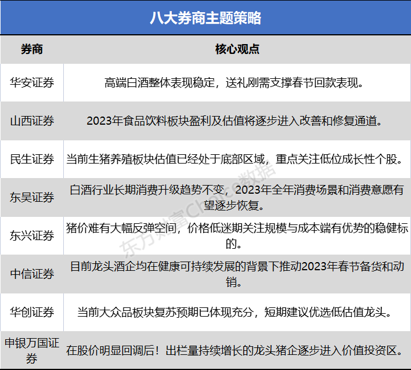Click the 当前大众品板块复苏 viewpoint text
411x370 pixels.
pyautogui.click(x=234, y=312)
